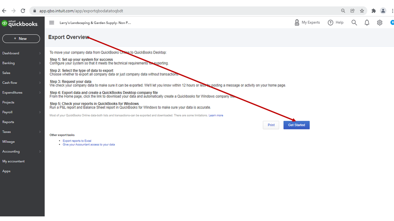
Task: Open Projects in the sidebar
Action: (8, 102)
